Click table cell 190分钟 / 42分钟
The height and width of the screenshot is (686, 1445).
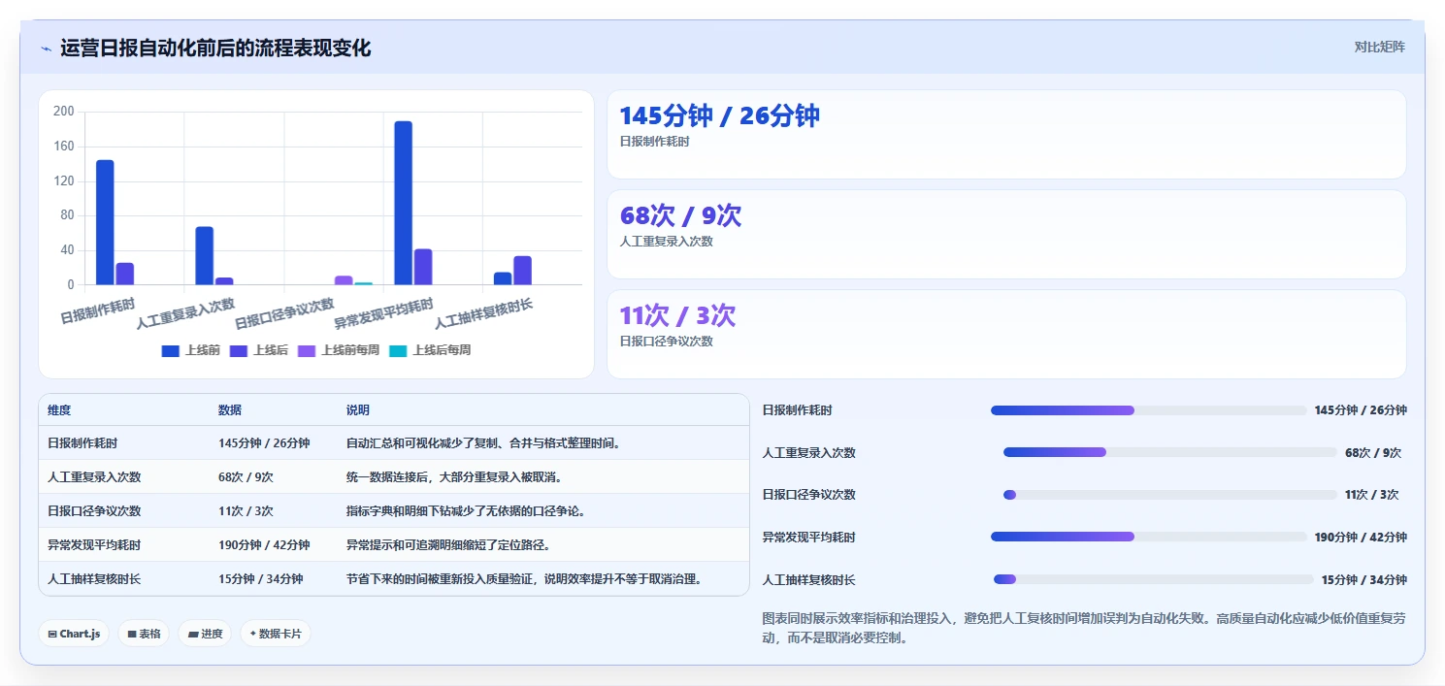coord(264,545)
